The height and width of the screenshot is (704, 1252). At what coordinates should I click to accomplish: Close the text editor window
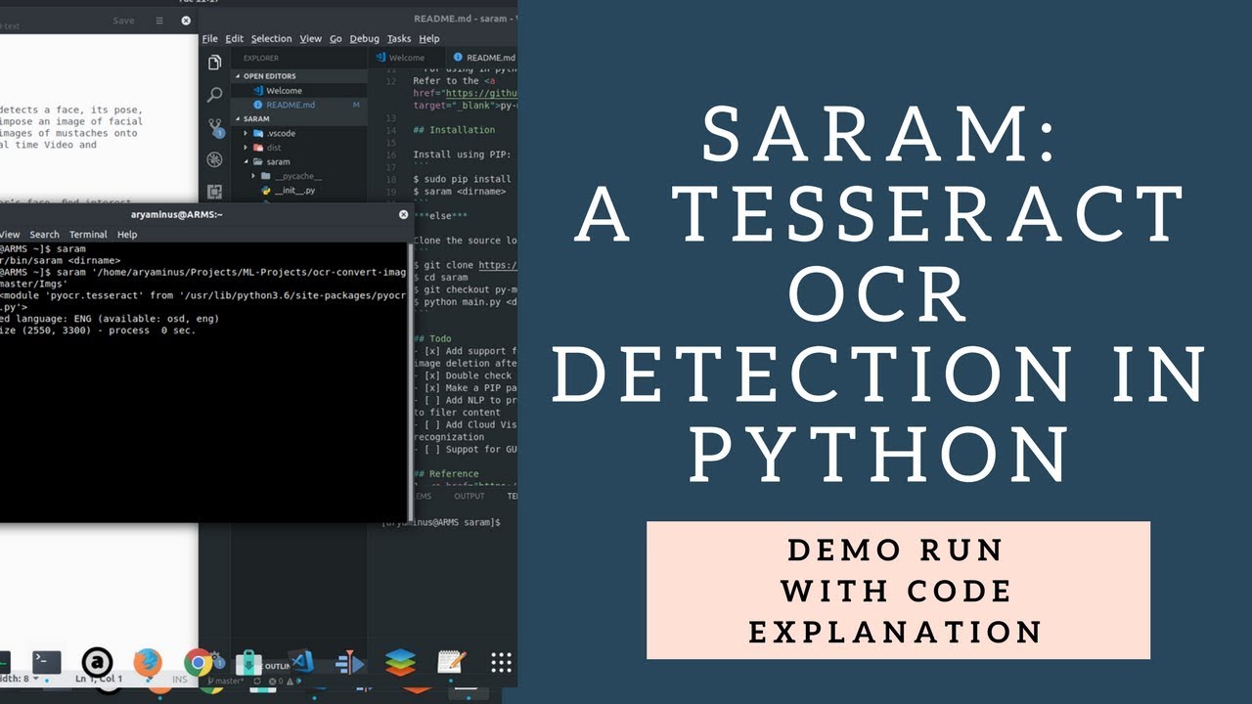coord(186,21)
